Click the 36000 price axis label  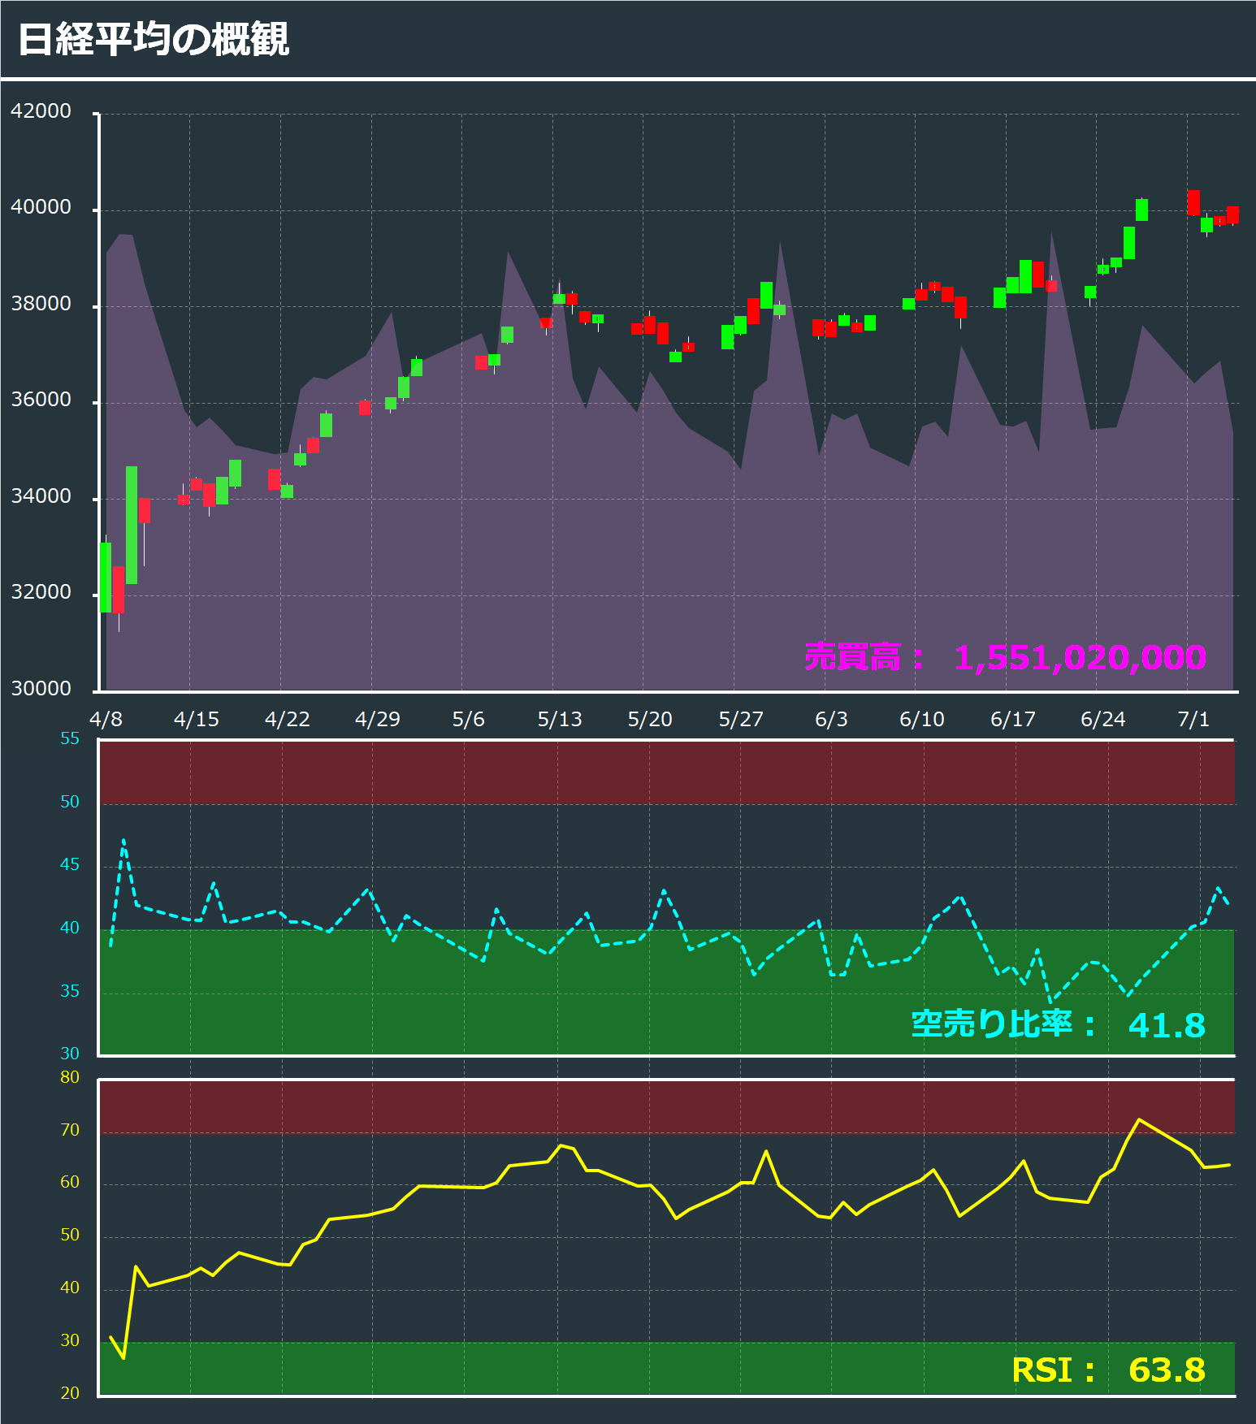[x=41, y=400]
